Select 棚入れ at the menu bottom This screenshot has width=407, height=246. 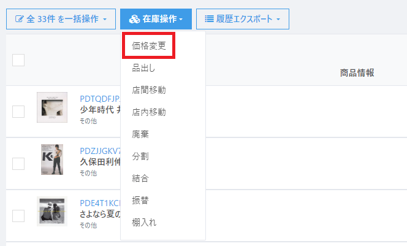pos(144,222)
